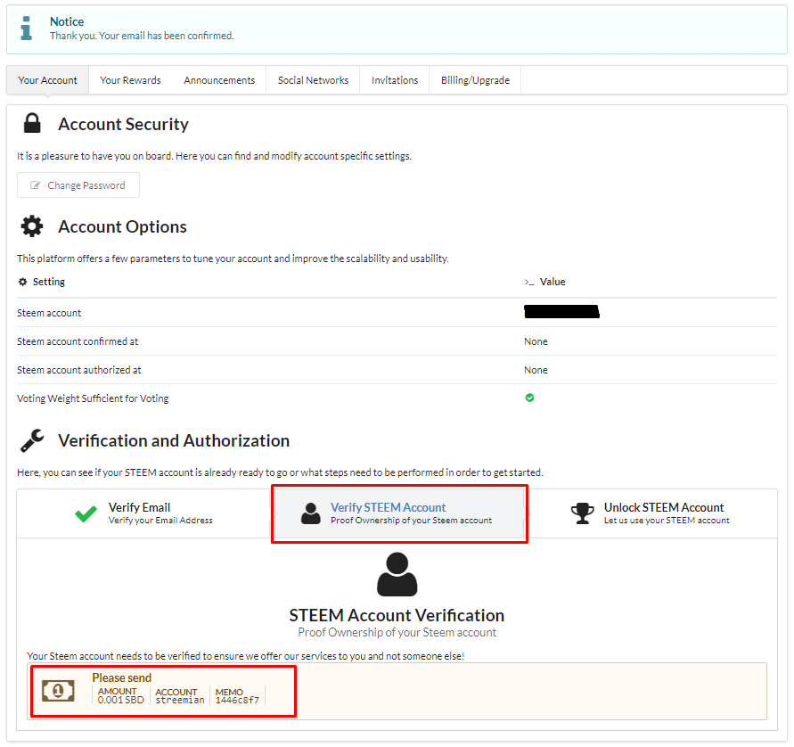Click the Account Options heading
Viewport: 794px width, 747px height.
[x=122, y=227]
